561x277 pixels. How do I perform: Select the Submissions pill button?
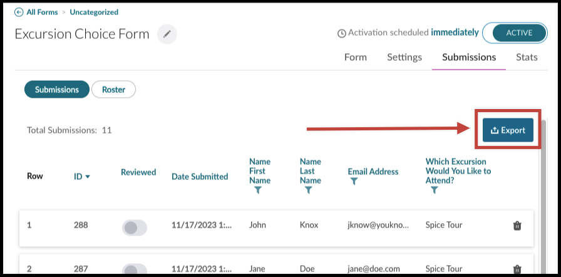[x=57, y=90]
